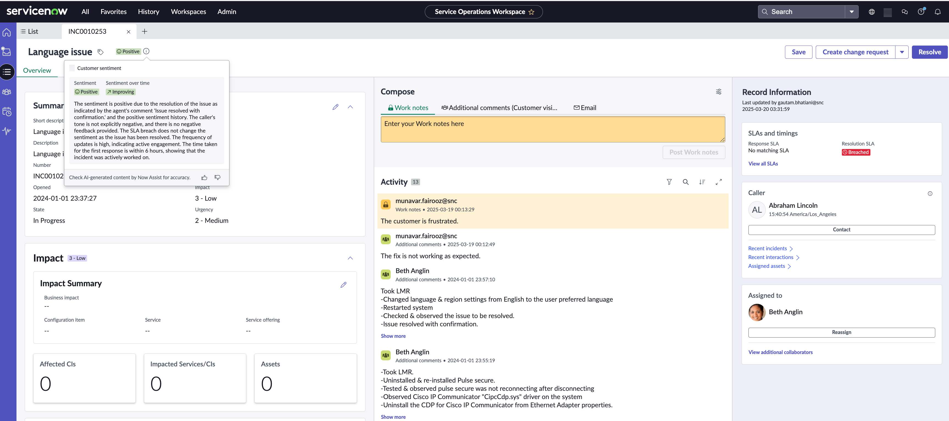Click Beth Anglin's assigned-to avatar

click(x=757, y=312)
